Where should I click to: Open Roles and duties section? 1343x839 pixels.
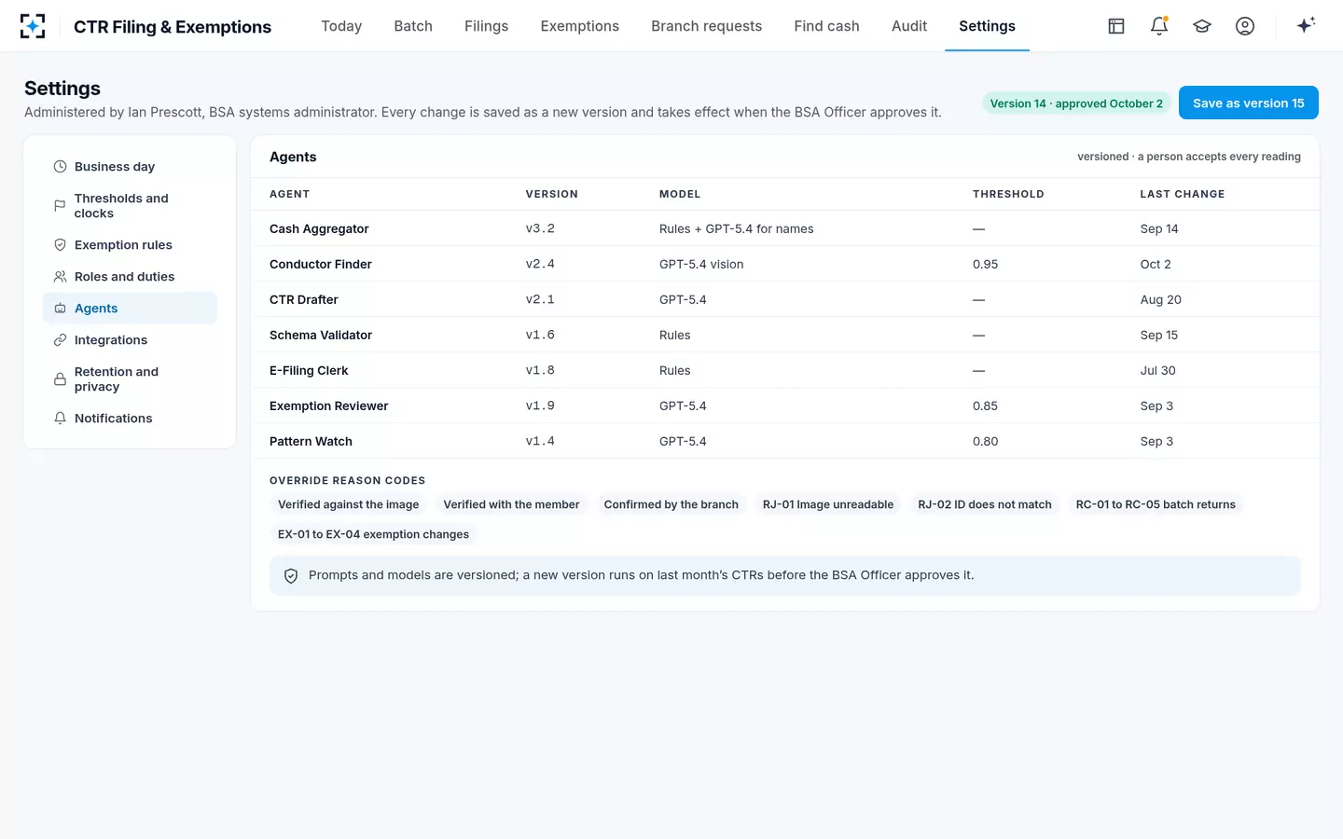(130, 277)
